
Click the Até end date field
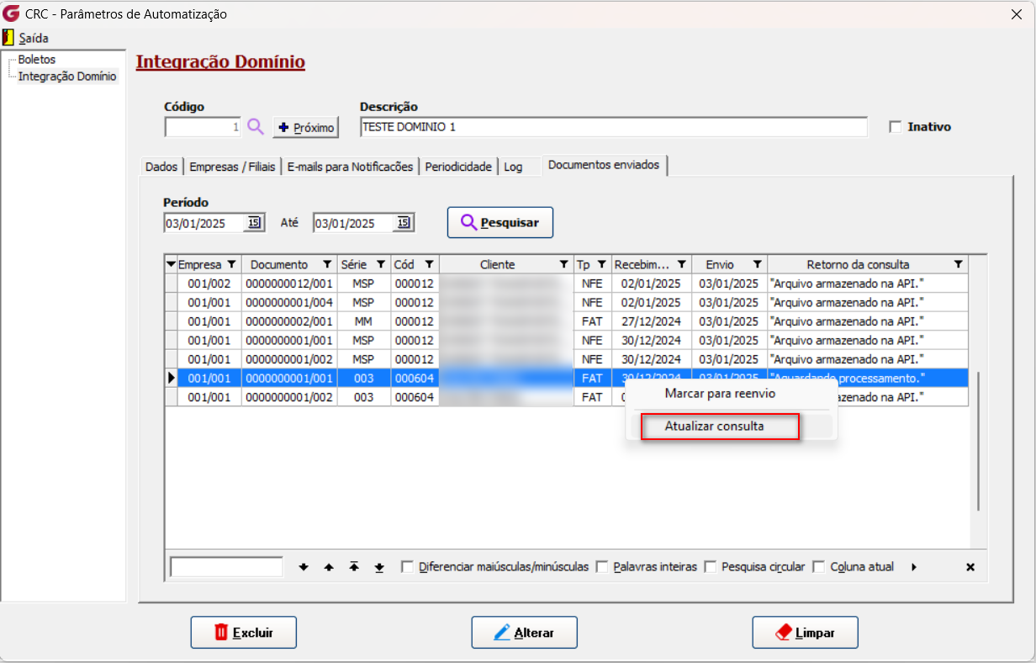[x=354, y=223]
